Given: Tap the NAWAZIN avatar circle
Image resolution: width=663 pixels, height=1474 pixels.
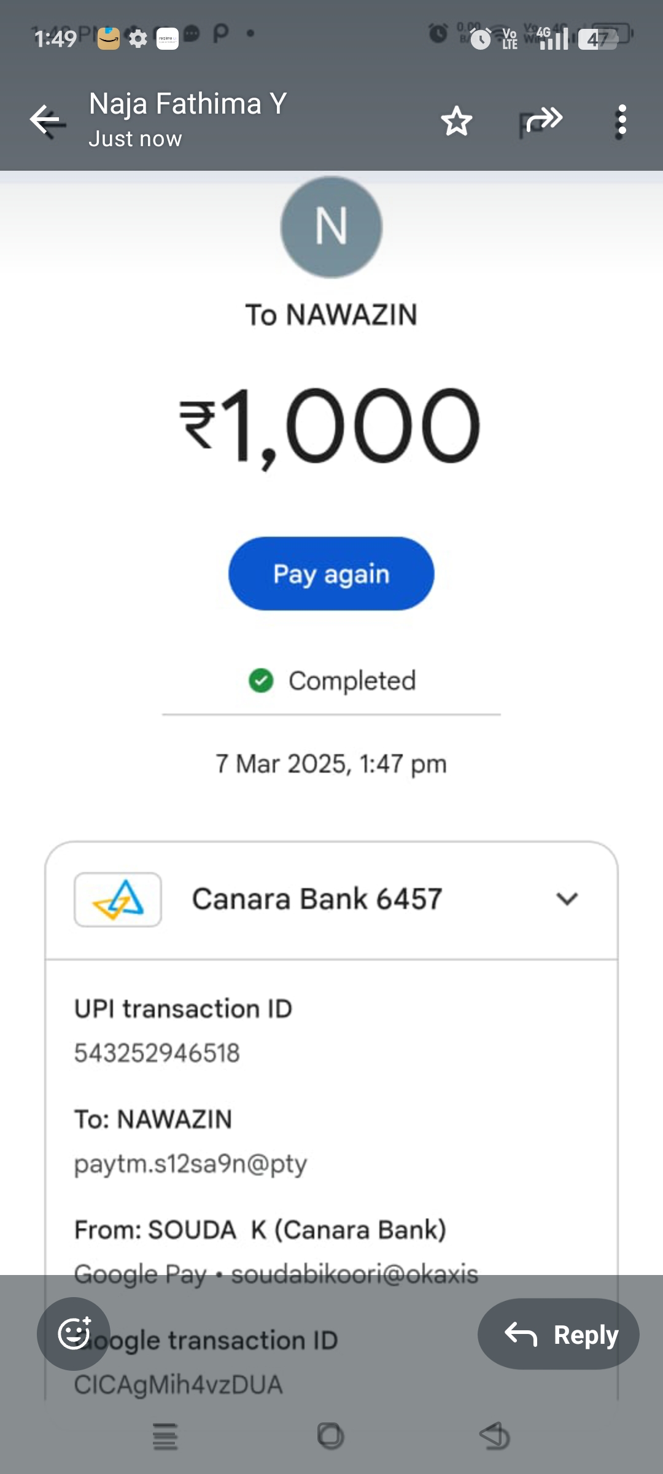Looking at the screenshot, I should 331,227.
